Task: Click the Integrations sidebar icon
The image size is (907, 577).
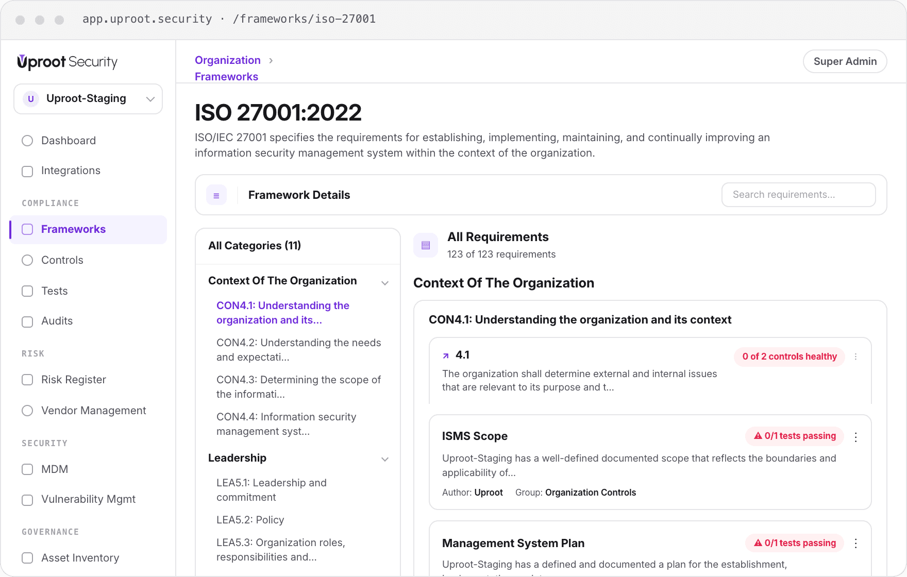Action: (x=27, y=171)
